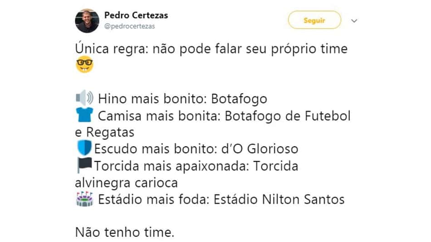Click the 'e Regatas' wrapped text
Image resolution: width=431 pixels, height=242 pixels.
tap(105, 132)
